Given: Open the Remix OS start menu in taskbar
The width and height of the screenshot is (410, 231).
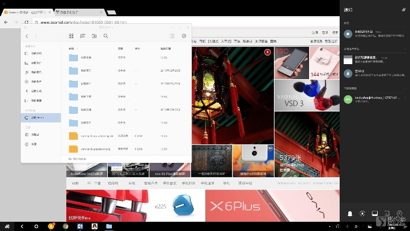Looking at the screenshot, I should tap(8, 226).
